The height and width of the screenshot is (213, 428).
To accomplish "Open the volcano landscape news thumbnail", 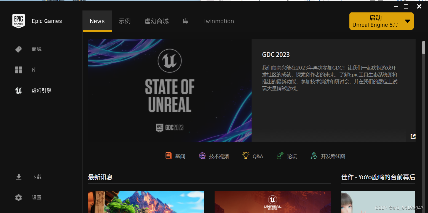I will tap(146, 202).
